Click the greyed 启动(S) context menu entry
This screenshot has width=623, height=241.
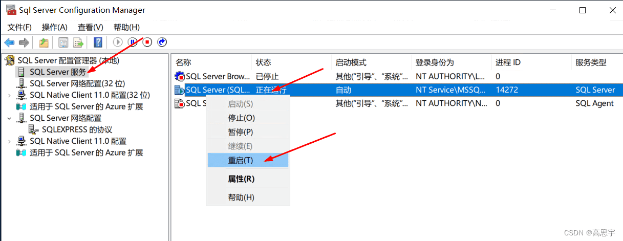click(248, 104)
